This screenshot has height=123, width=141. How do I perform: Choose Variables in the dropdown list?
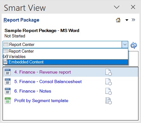[x=65, y=56]
